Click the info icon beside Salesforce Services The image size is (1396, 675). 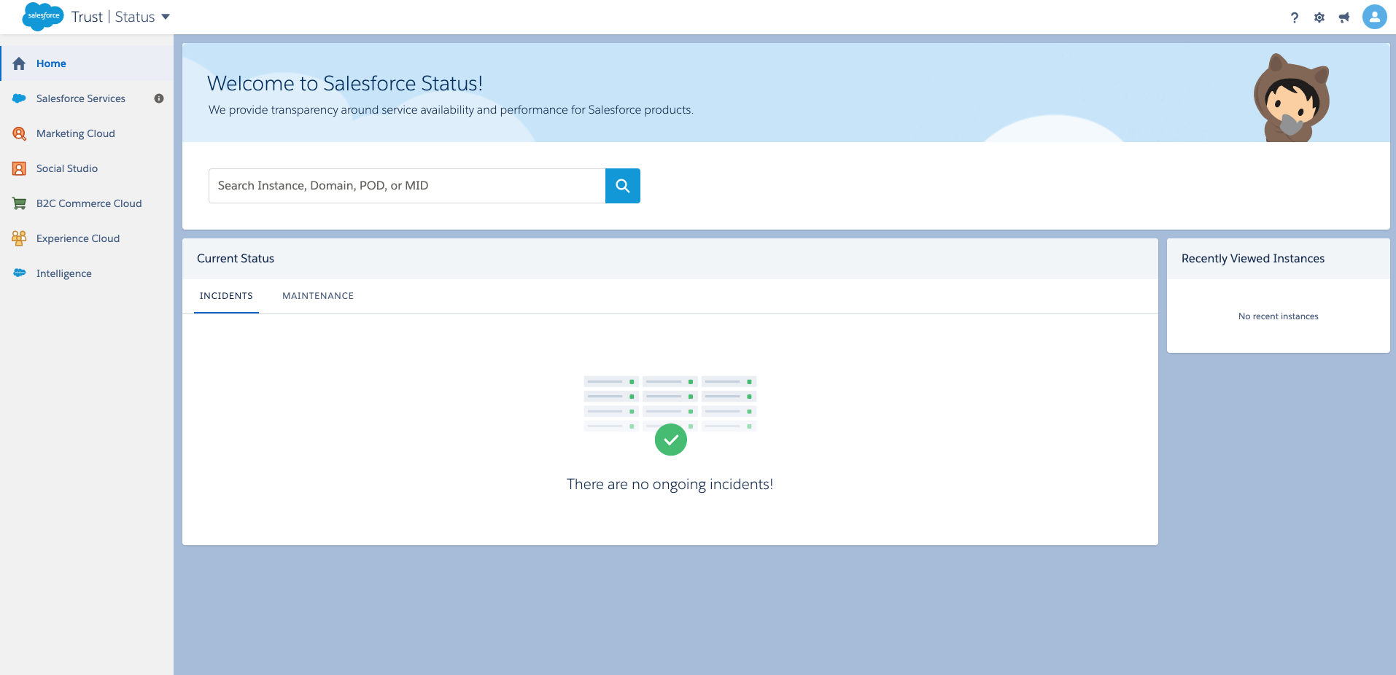[x=159, y=98]
